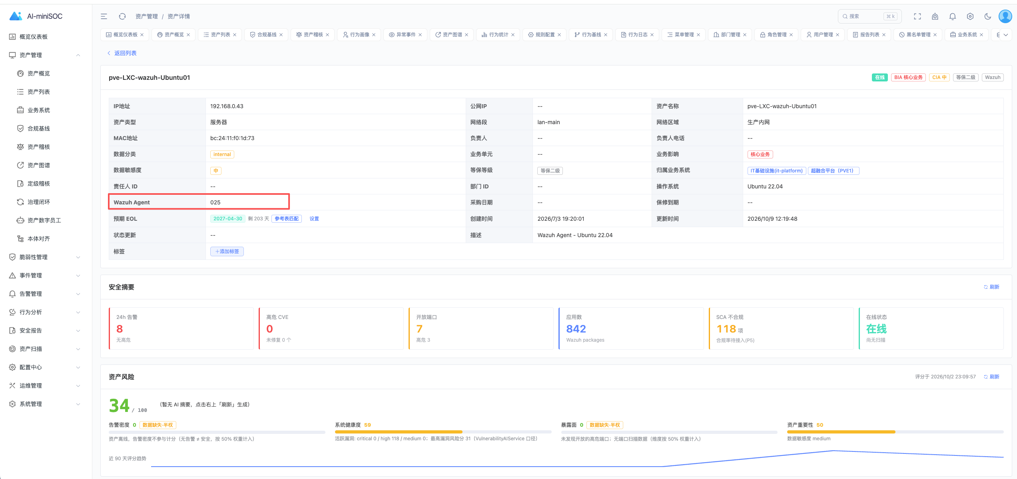
Task: Click the 超融合平台 (PVE1) tag
Action: click(834, 171)
